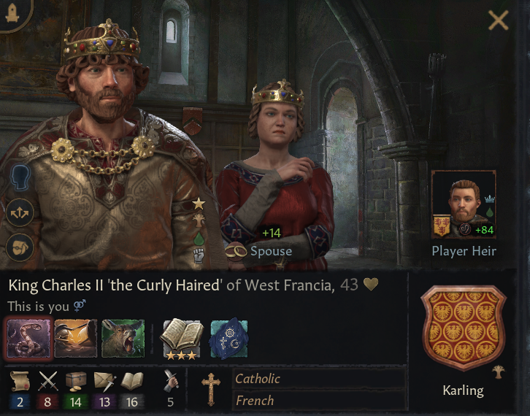Screen dimensions: 530x416
Task: Click the letter and dagger intrigue skill
Action: pyautogui.click(x=104, y=381)
